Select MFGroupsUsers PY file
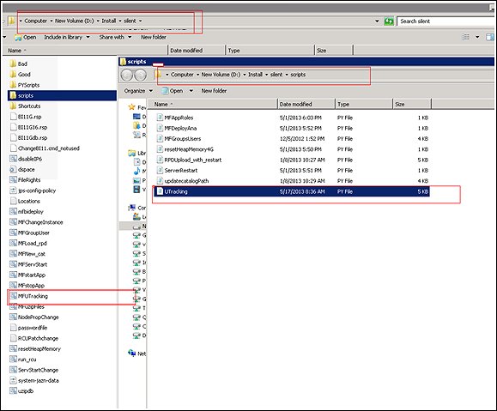The image size is (497, 411). pos(292,139)
